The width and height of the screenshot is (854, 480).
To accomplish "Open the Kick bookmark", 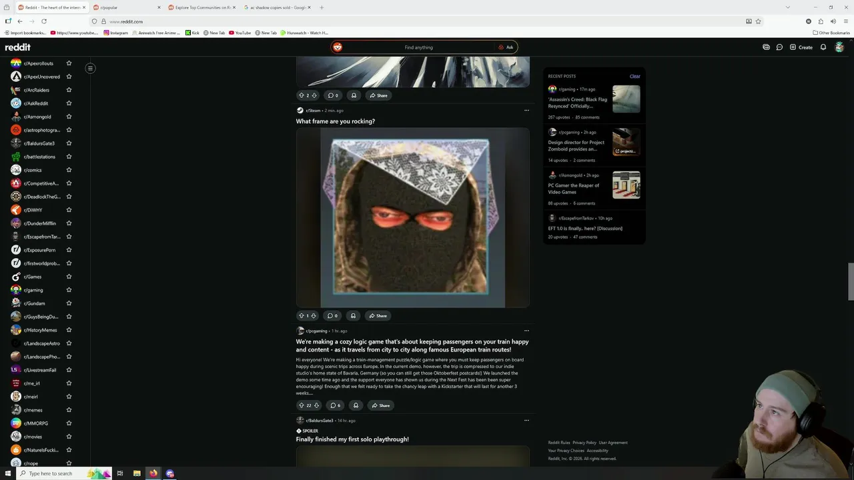I will pos(193,33).
